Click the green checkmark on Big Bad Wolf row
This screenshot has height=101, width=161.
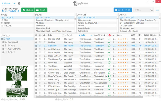coord(109,39)
